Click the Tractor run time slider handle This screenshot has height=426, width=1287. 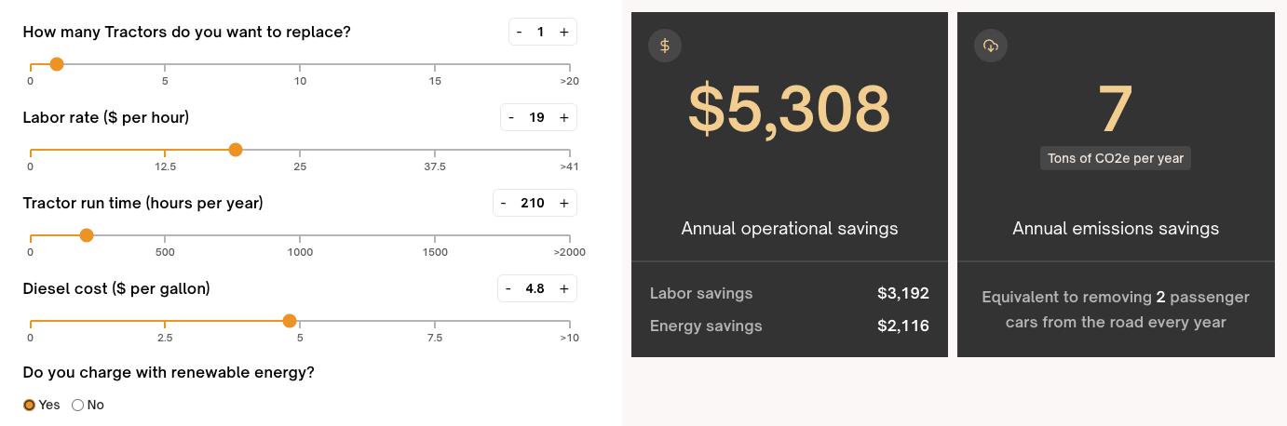point(87,235)
